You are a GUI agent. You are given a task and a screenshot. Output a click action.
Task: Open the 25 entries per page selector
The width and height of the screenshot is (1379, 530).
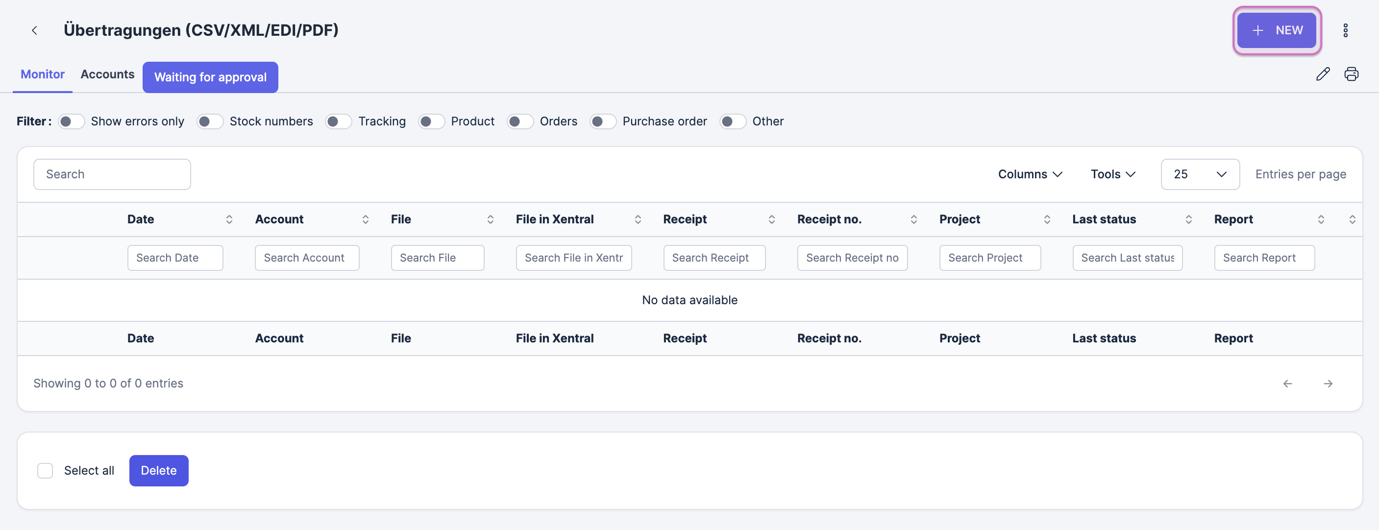[x=1200, y=174]
